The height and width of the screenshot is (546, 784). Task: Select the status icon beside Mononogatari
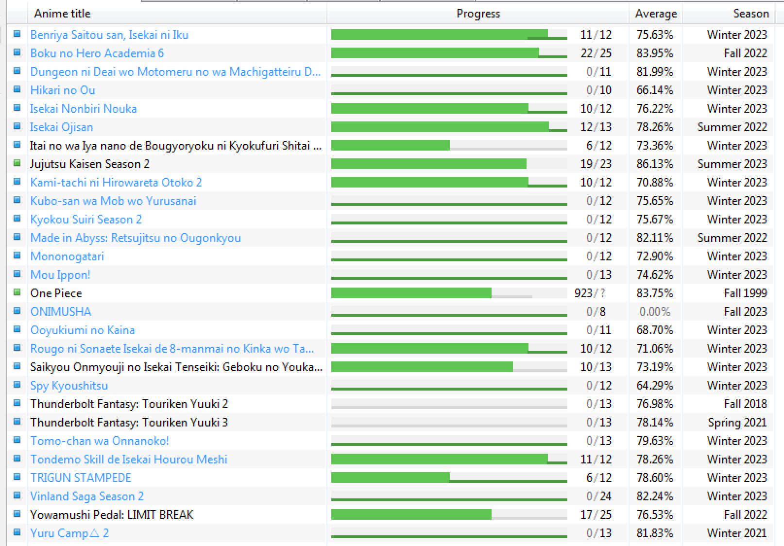(x=17, y=256)
